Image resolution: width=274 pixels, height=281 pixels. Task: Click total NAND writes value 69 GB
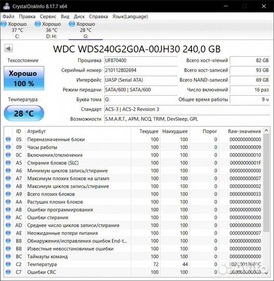(250, 80)
